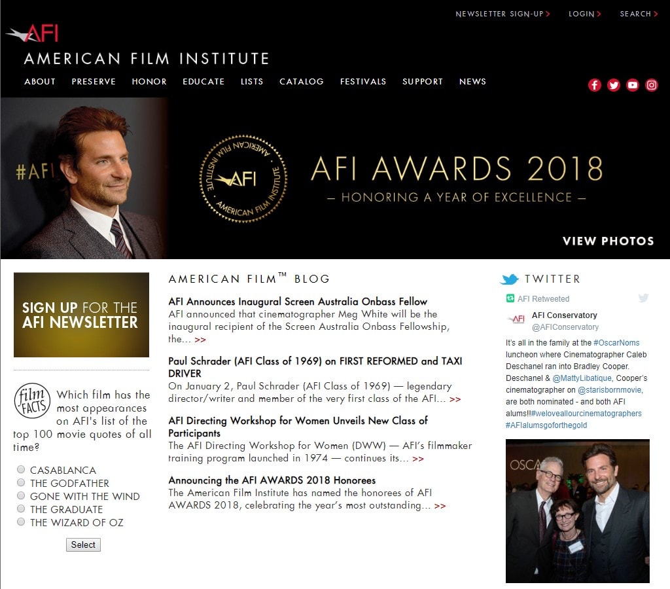Click AFI Conservatory account name

click(x=564, y=315)
